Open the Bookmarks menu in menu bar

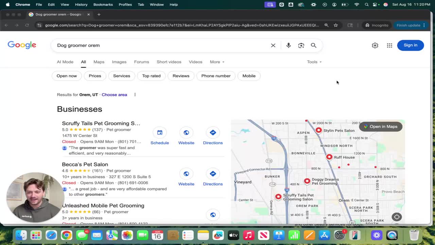103,4
